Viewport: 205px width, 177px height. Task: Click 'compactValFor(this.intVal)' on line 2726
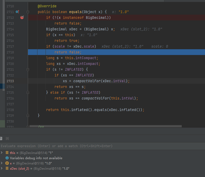click(x=109, y=98)
